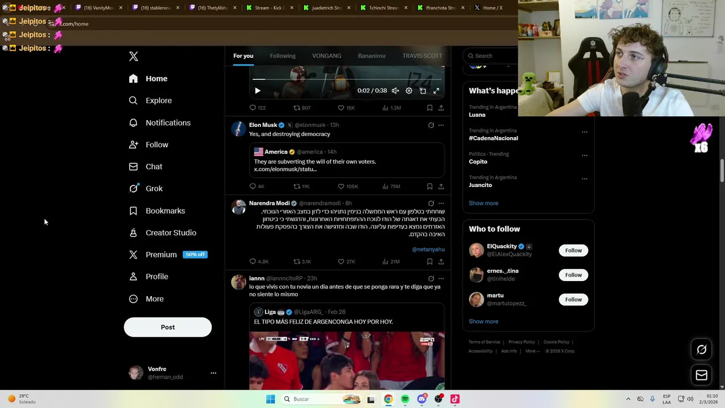The width and height of the screenshot is (725, 408).
Task: Open account menu dots next to Vonfre
Action: coord(214,373)
